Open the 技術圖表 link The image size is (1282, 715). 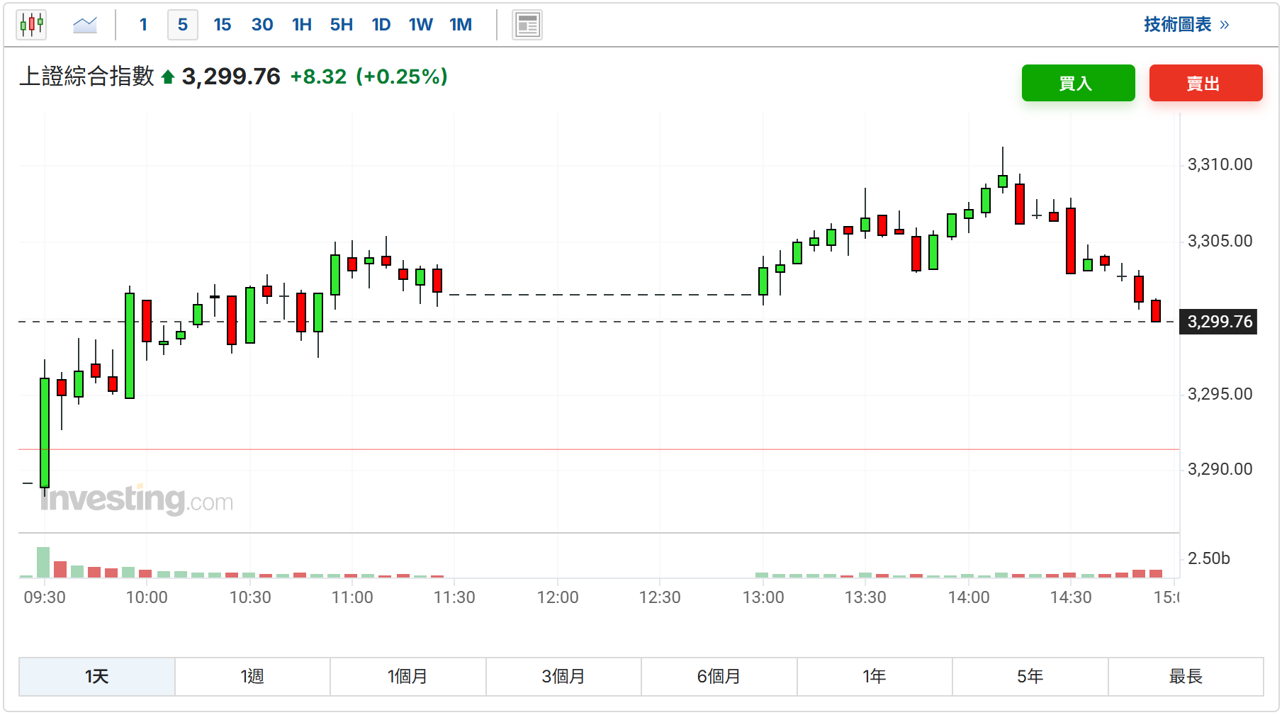point(1186,25)
